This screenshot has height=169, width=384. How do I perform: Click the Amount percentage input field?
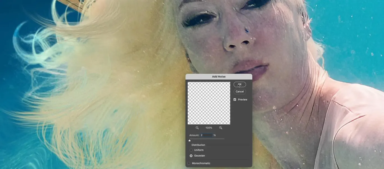pyautogui.click(x=206, y=135)
